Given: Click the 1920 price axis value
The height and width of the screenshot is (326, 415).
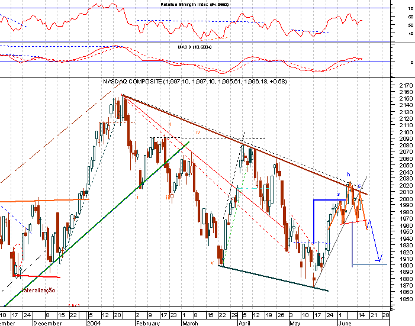Looking at the screenshot, I should pos(406,252).
